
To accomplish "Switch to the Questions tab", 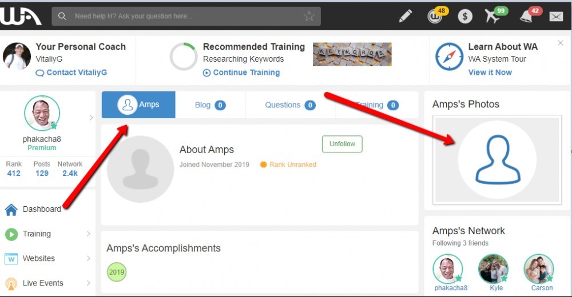I will point(291,105).
